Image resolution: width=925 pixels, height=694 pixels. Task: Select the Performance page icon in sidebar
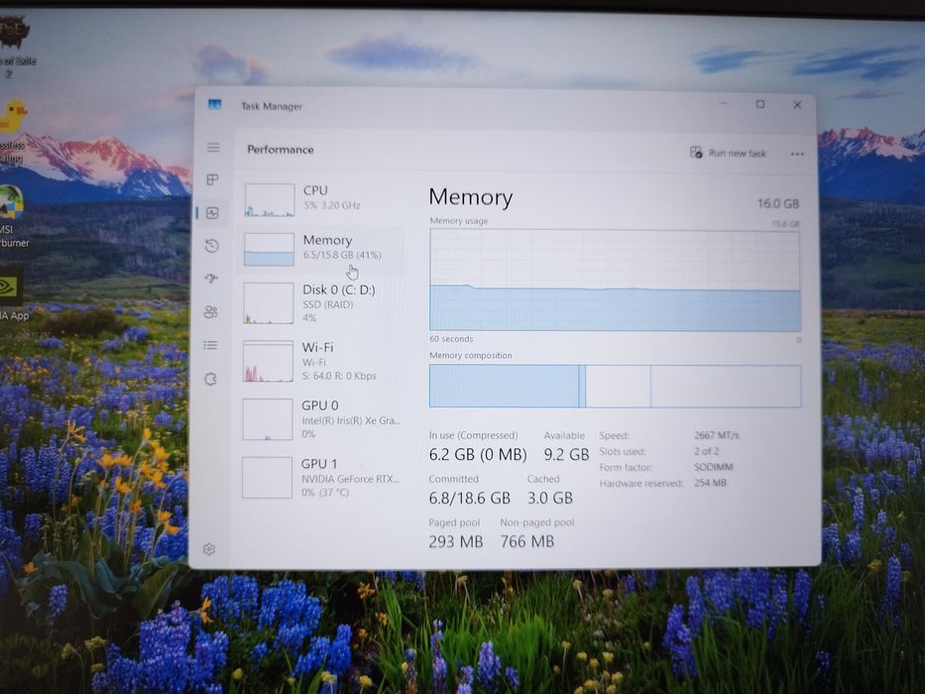[213, 213]
